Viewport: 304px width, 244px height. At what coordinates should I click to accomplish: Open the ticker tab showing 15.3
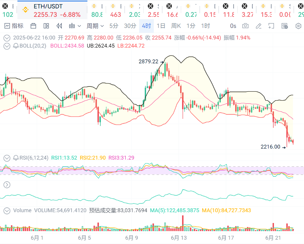tap(266, 10)
